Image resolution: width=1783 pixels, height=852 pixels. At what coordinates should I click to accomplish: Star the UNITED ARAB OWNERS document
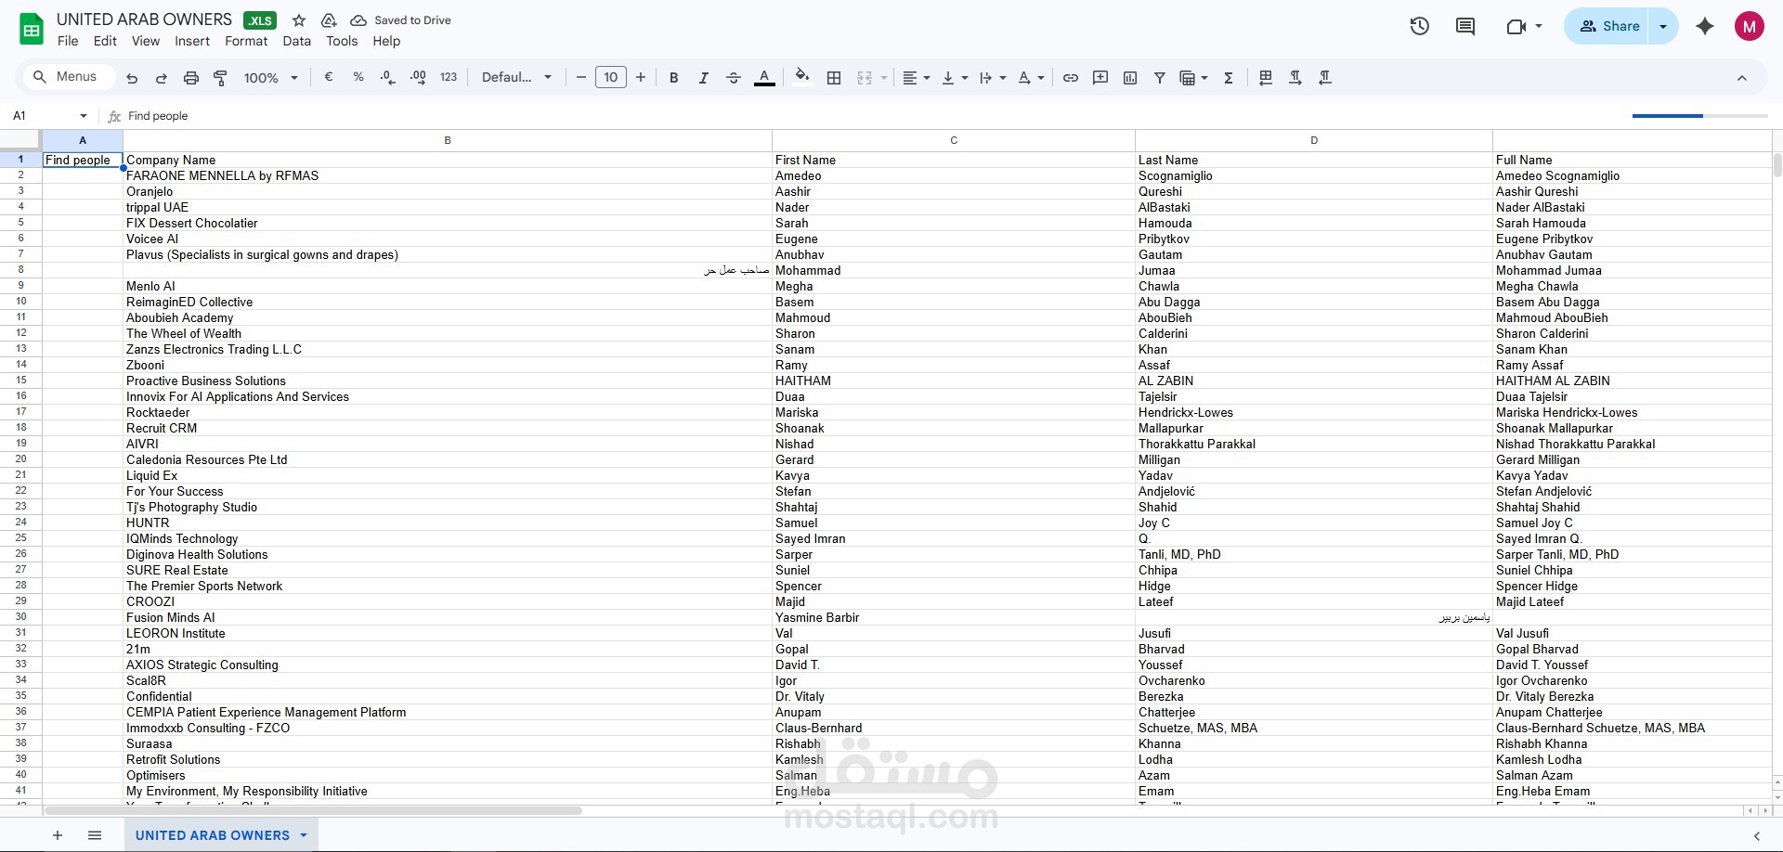299,20
